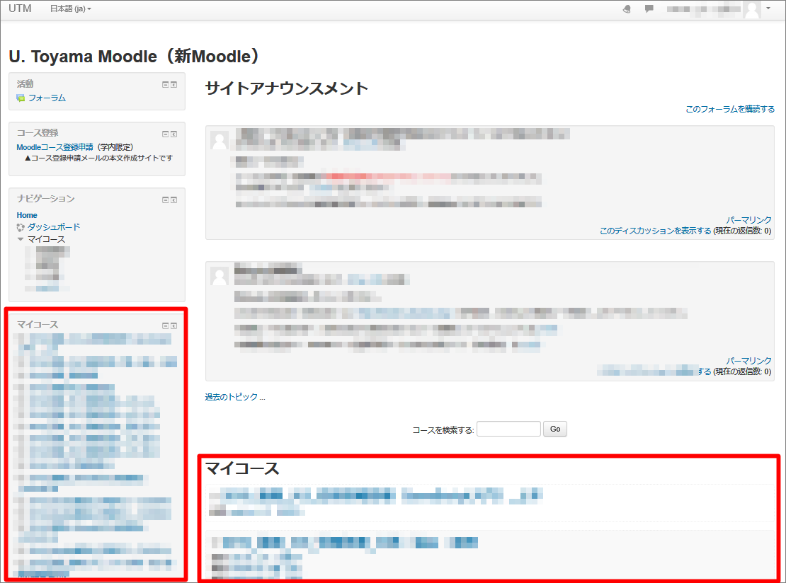Dock the ナビゲーション block

[174, 200]
